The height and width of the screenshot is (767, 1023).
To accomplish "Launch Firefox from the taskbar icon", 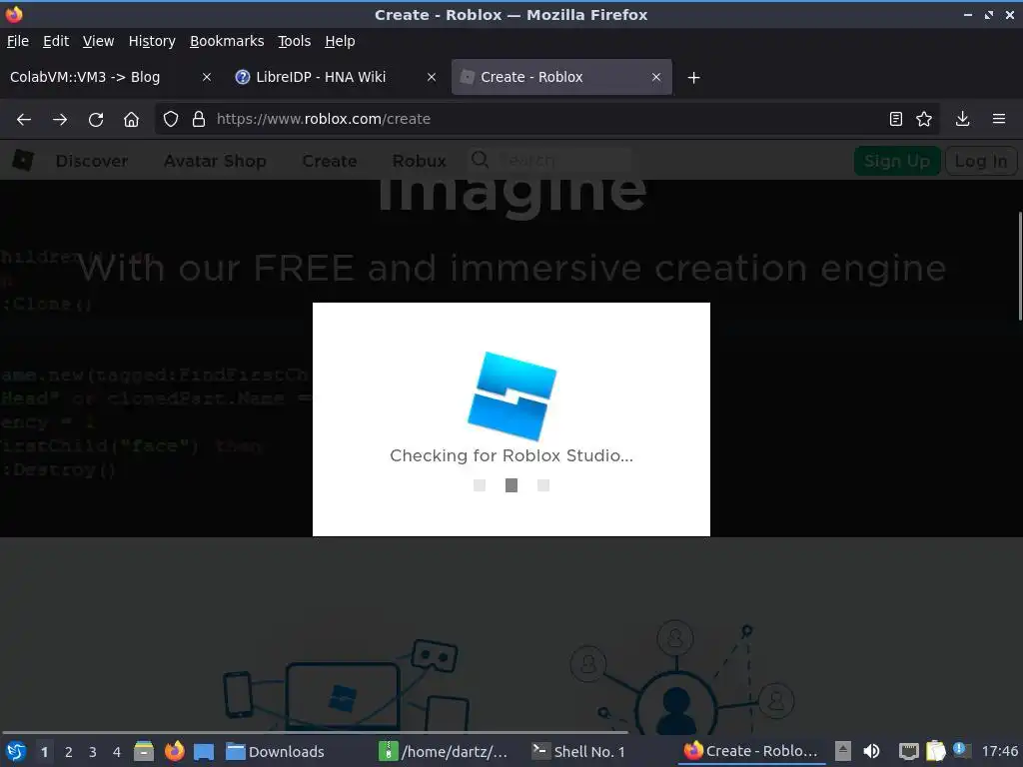I will click(174, 751).
